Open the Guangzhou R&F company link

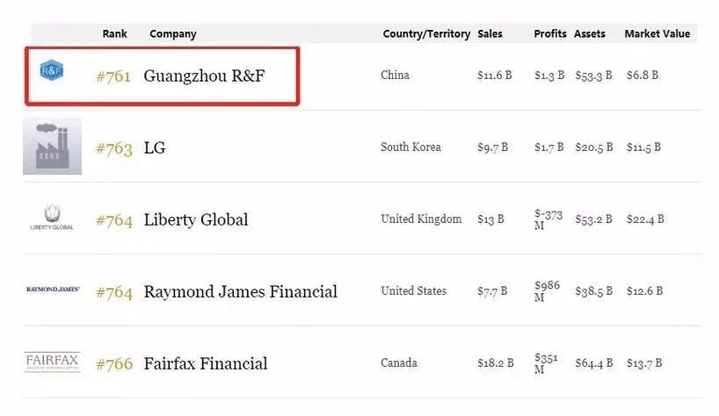[204, 75]
